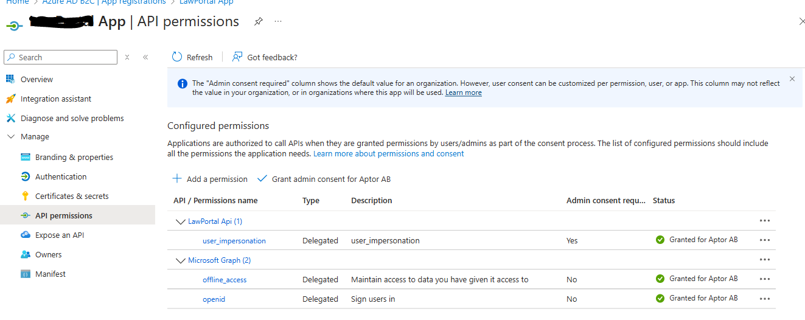805x320 pixels.
Task: Open Authentication in the sidebar menu
Action: [61, 176]
